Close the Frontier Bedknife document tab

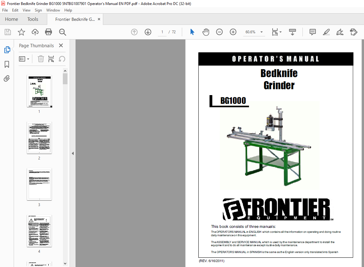(99, 19)
